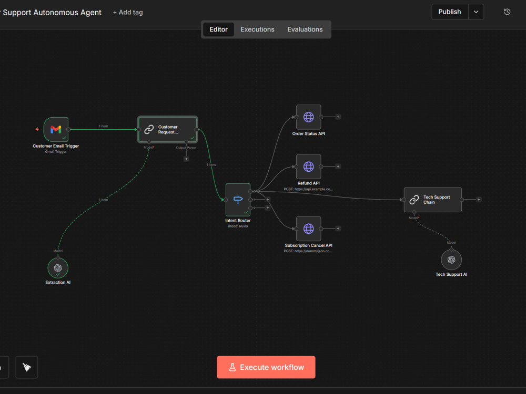Add node after Order Status API
The width and height of the screenshot is (526, 394).
click(338, 117)
